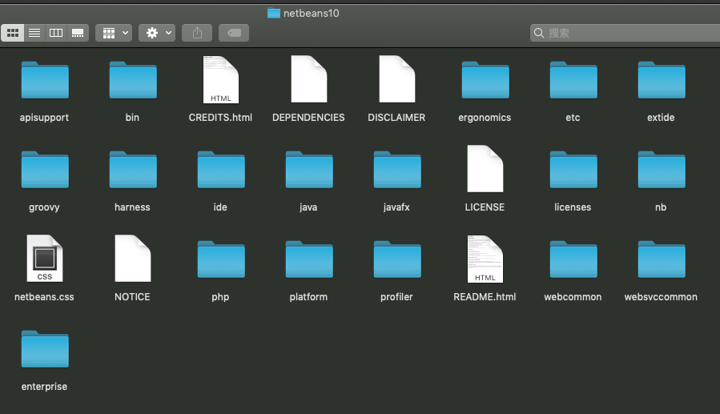Click the 'webcommon' name label
Viewport: 720px width, 414px height.
[x=573, y=297]
